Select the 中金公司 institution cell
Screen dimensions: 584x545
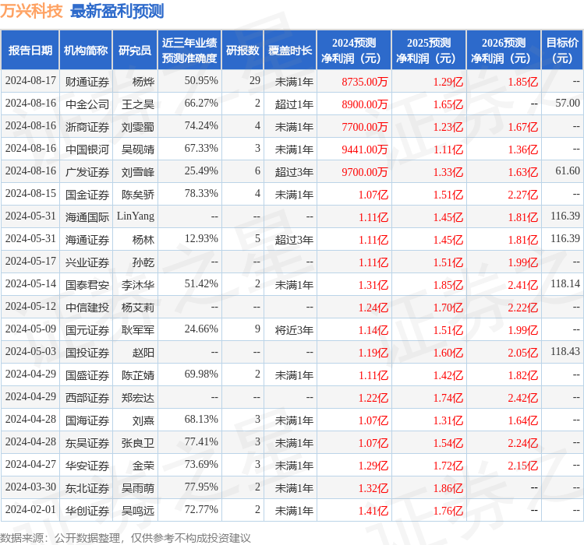click(x=87, y=104)
